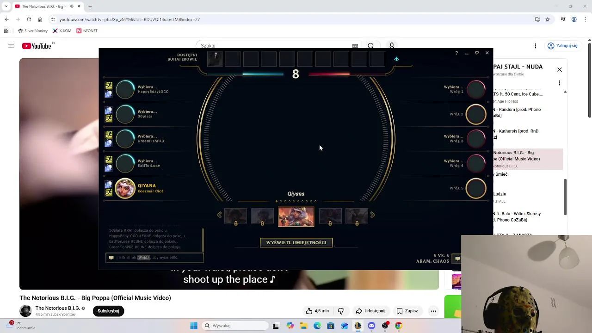Open YouTube hamburger guide menu
Screen dimensions: 592x333
tap(11, 46)
